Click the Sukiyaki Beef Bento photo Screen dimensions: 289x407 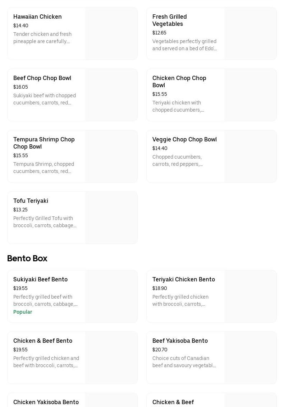(x=111, y=296)
